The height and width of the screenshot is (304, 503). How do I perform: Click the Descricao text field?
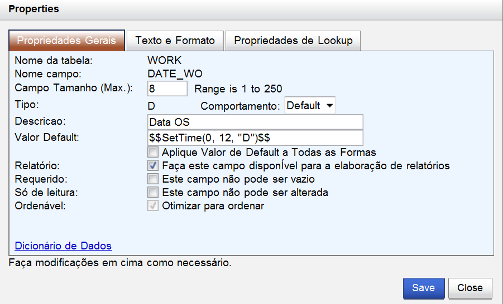pos(255,122)
